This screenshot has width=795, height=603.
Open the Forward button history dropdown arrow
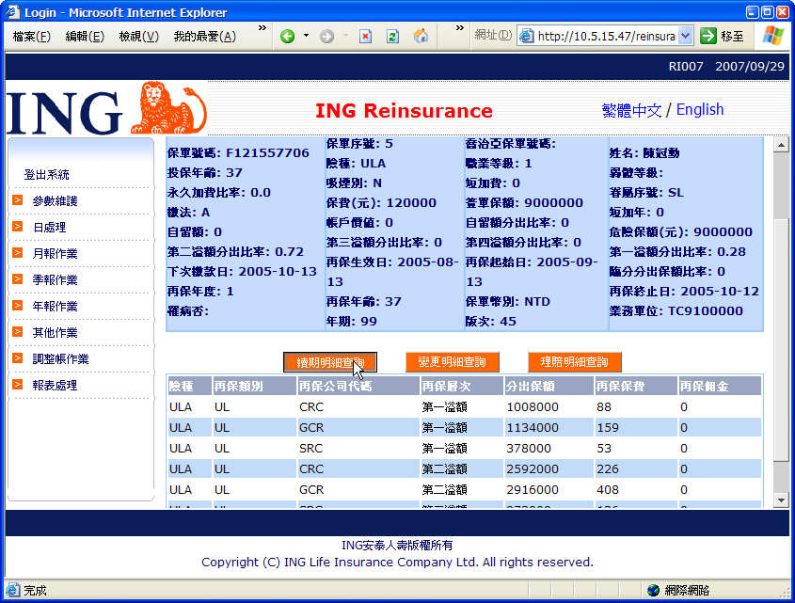pyautogui.click(x=346, y=36)
